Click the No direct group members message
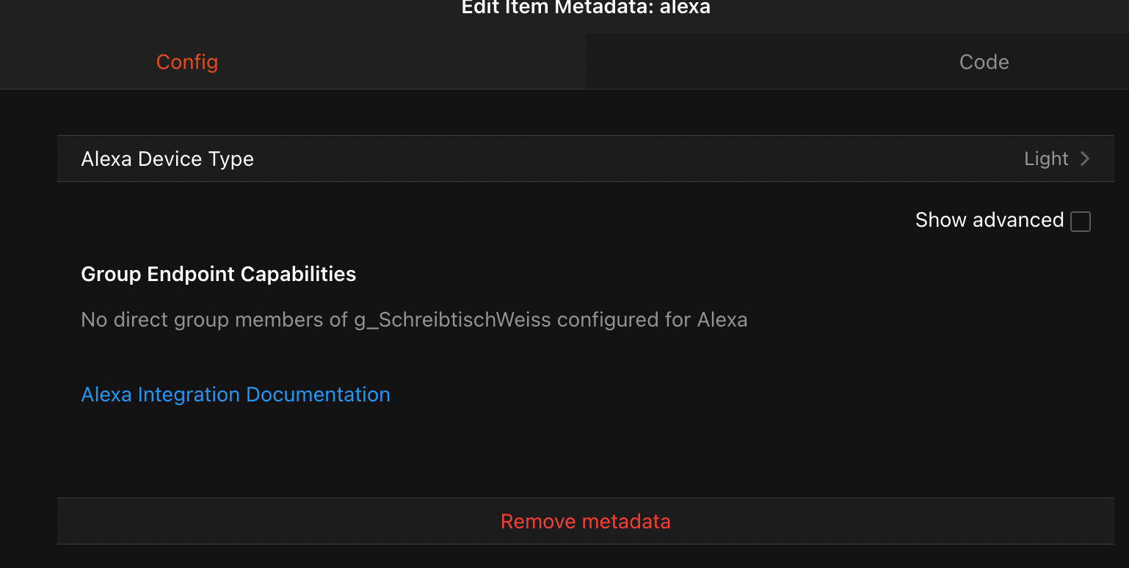1129x568 pixels. tap(213, 320)
